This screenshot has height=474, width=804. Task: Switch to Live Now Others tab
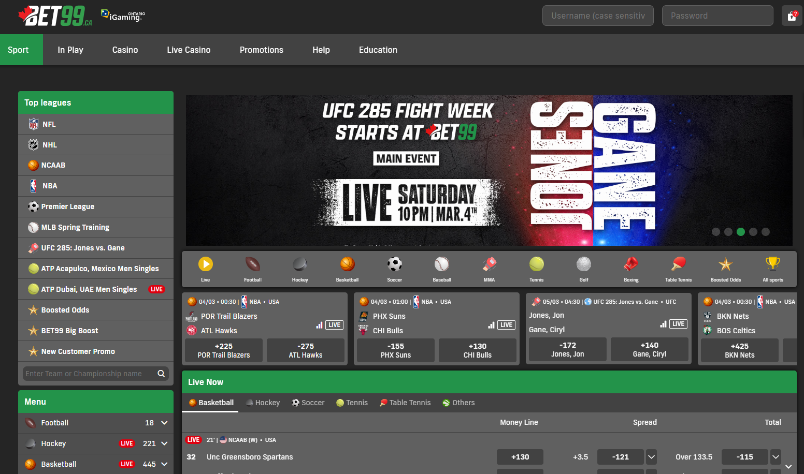tap(458, 403)
